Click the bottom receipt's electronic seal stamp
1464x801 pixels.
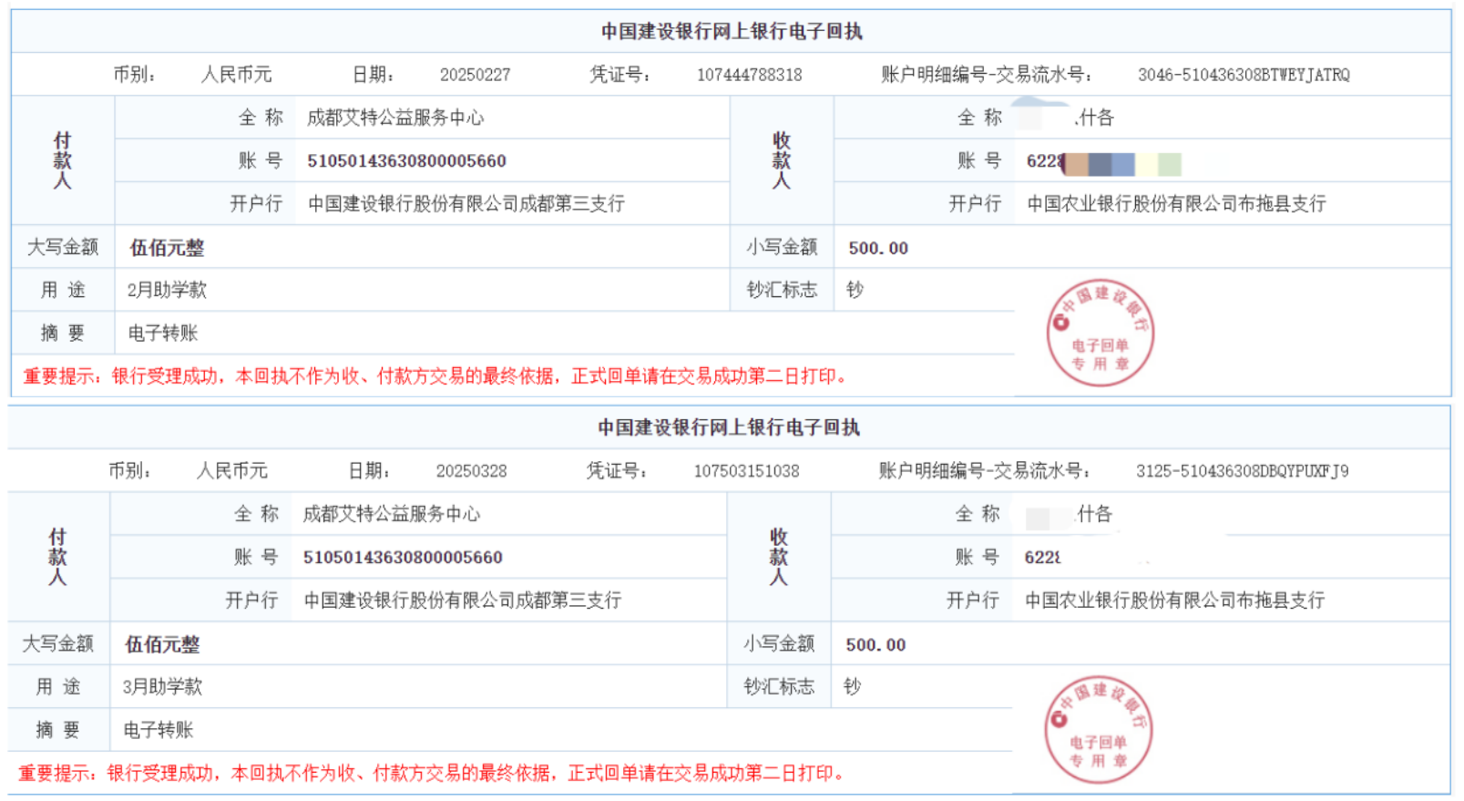tap(1098, 729)
